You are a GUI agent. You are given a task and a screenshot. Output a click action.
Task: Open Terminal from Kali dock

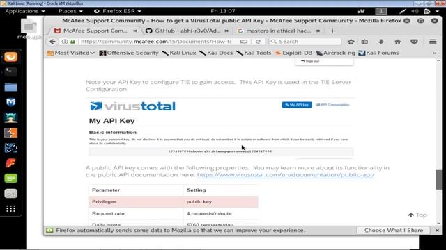point(11,72)
